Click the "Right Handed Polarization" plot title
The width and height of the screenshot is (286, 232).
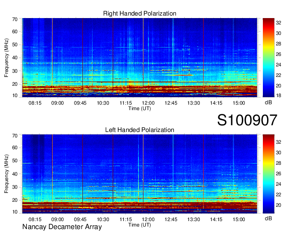pyautogui.click(x=140, y=13)
